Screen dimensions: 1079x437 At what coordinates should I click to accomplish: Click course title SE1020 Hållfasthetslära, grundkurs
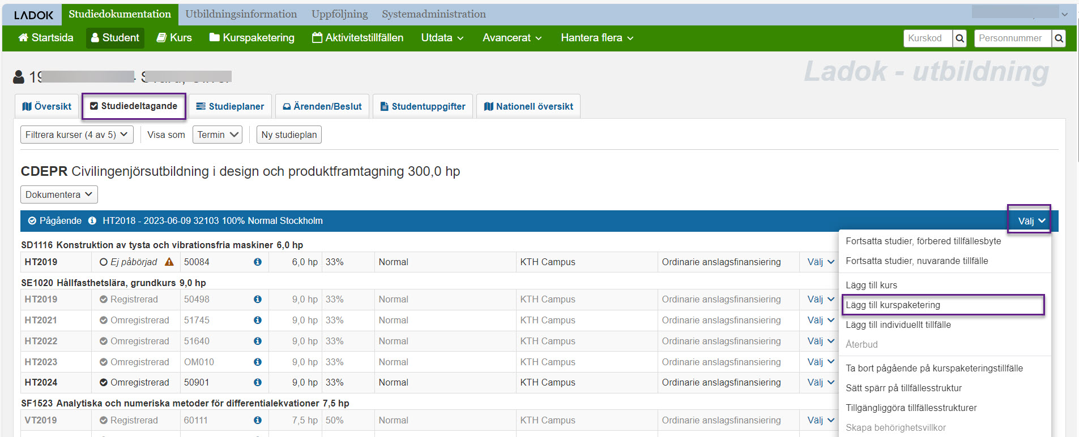(x=113, y=283)
